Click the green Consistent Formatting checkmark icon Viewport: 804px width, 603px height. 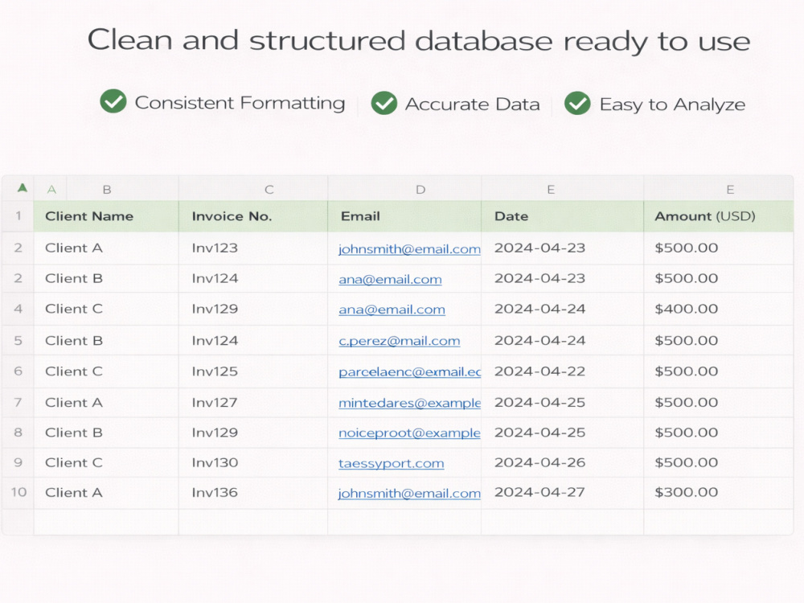pyautogui.click(x=113, y=101)
